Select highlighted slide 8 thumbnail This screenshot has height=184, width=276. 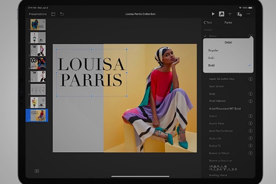[x=38, y=115]
